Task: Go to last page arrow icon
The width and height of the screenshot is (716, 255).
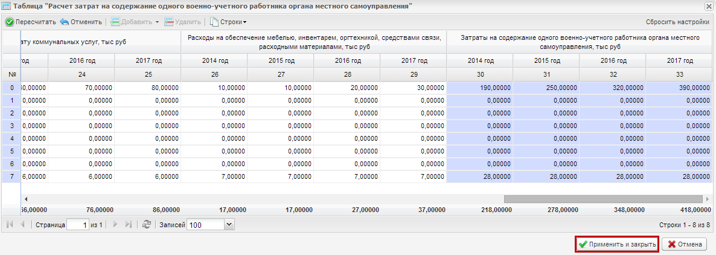Action: click(x=129, y=224)
